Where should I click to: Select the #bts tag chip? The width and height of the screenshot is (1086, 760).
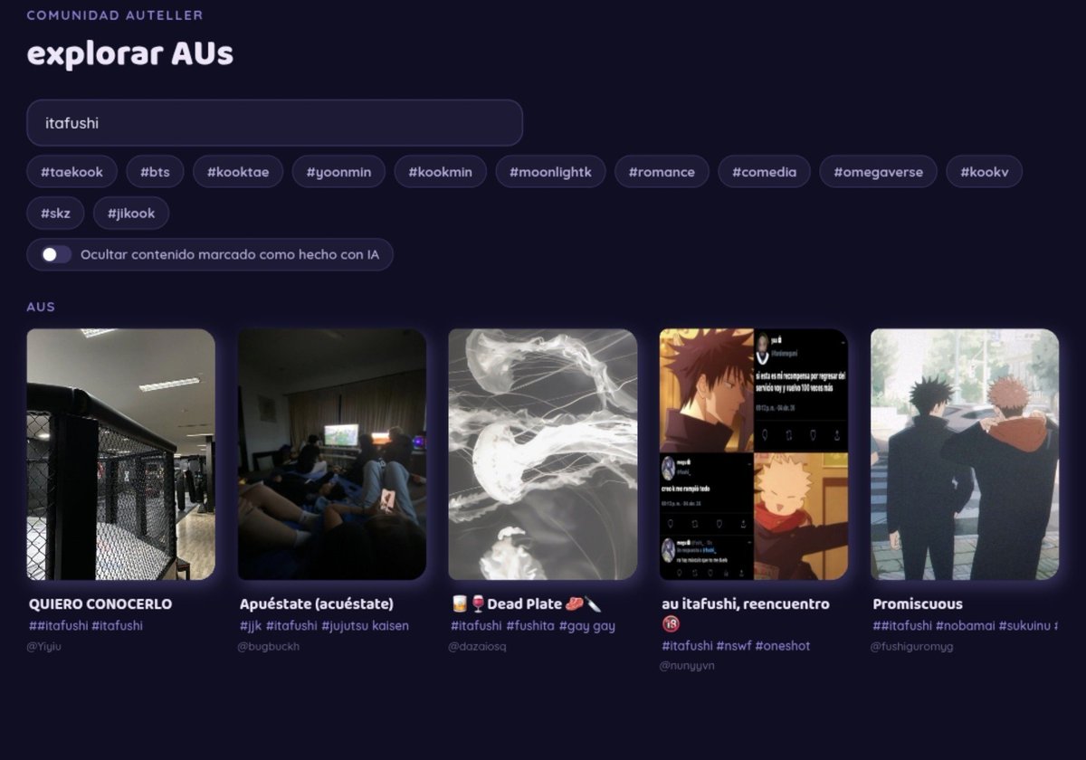155,172
